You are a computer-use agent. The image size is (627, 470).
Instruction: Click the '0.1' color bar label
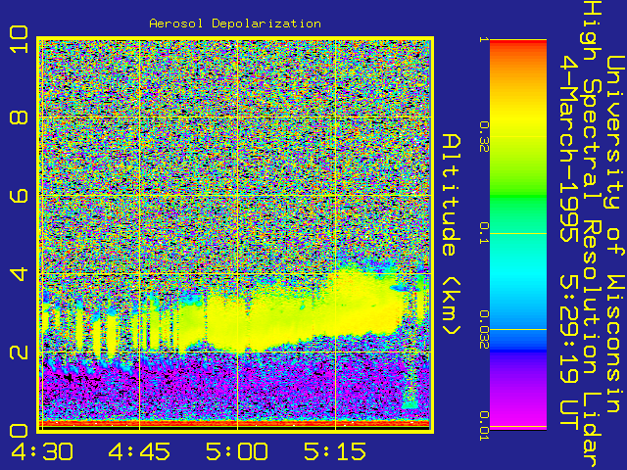click(484, 233)
